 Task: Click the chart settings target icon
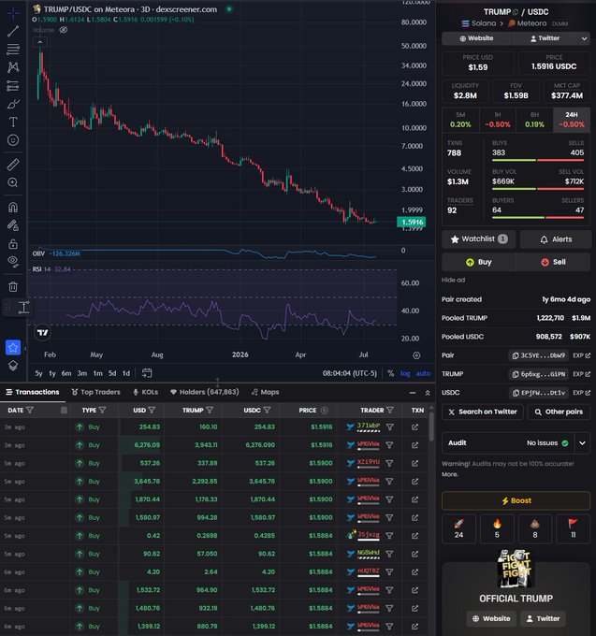pos(416,355)
